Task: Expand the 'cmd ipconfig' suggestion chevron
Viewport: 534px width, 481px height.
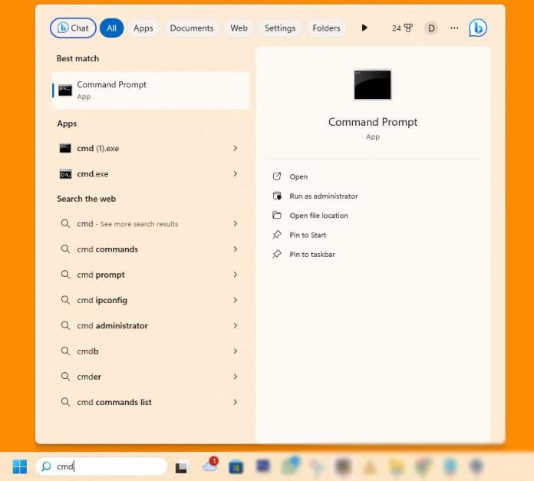Action: click(236, 300)
